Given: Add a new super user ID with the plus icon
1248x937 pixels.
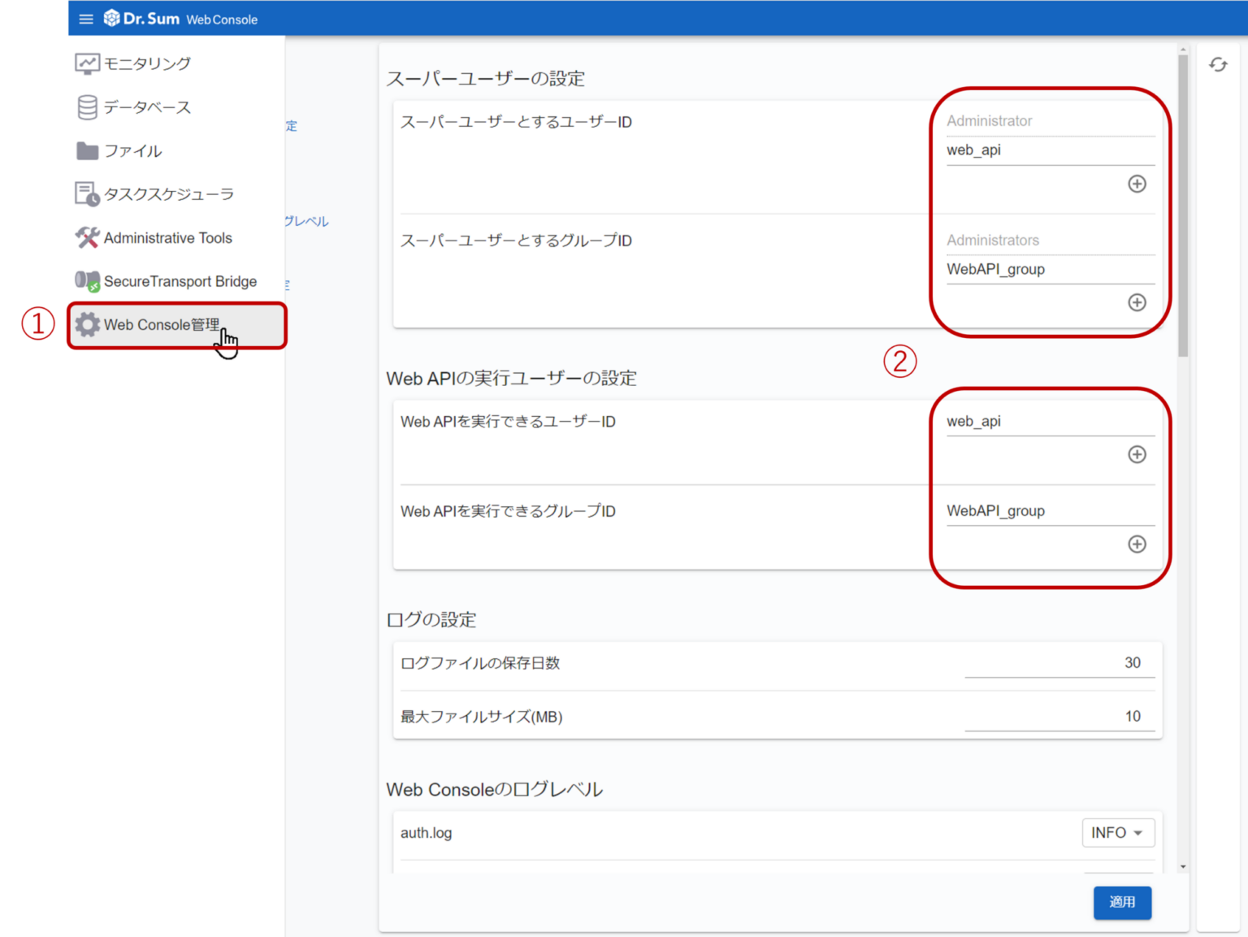Looking at the screenshot, I should [1137, 184].
